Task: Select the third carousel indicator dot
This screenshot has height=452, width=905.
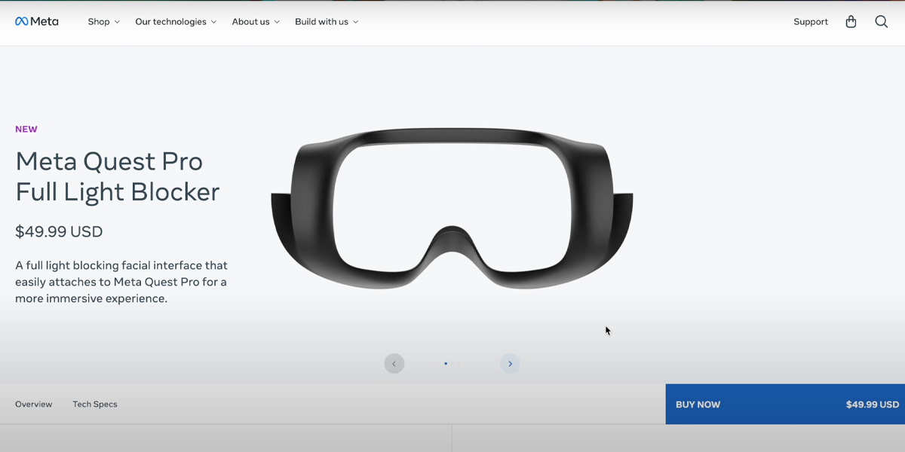Action: point(459,364)
